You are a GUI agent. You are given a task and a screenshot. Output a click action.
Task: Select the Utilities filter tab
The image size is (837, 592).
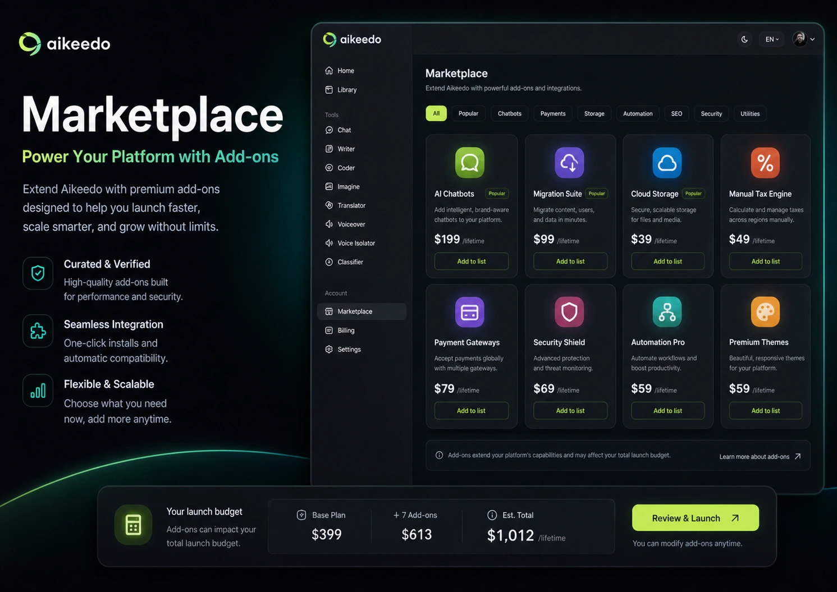coord(750,113)
